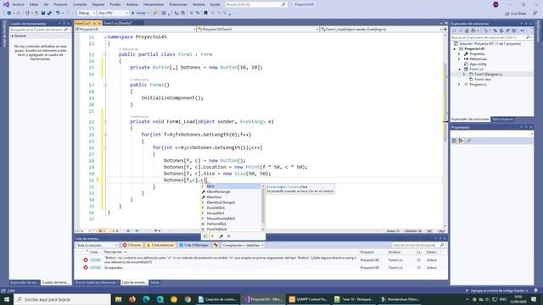543x305 pixels.
Task: Click the Solution Explorer home icon
Action: pos(467,30)
